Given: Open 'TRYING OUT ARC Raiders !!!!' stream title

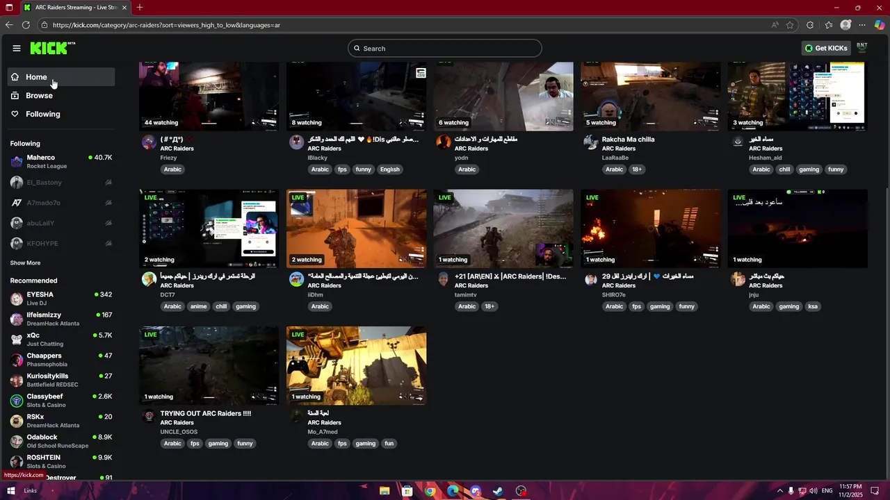Looking at the screenshot, I should 206,413.
